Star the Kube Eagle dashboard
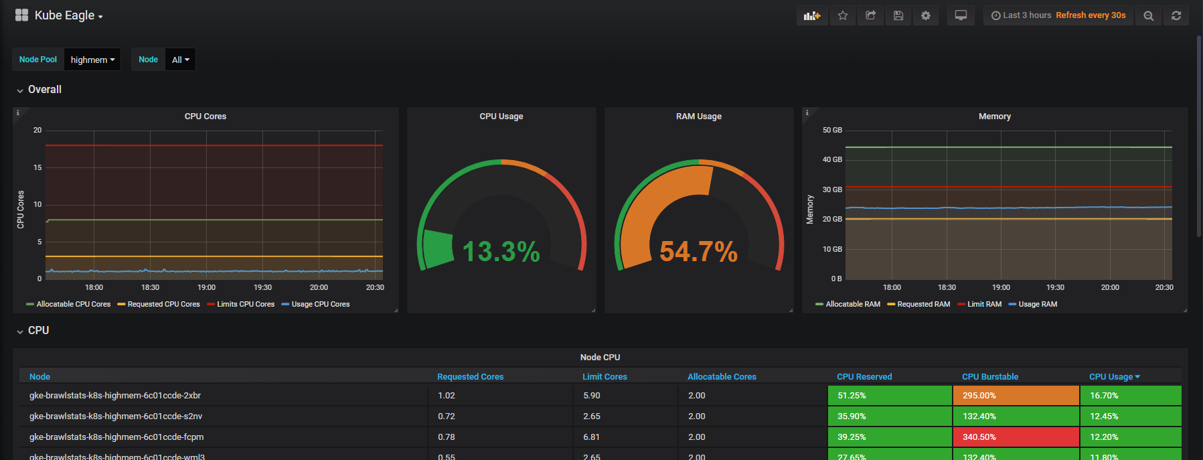 point(843,15)
